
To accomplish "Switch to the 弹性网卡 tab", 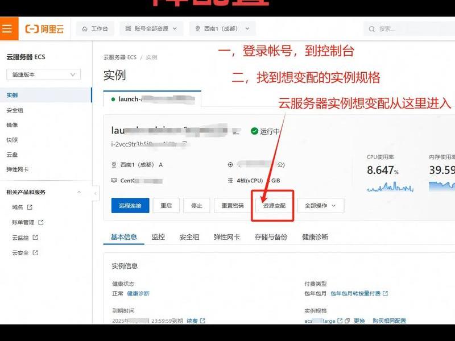I will [226, 237].
